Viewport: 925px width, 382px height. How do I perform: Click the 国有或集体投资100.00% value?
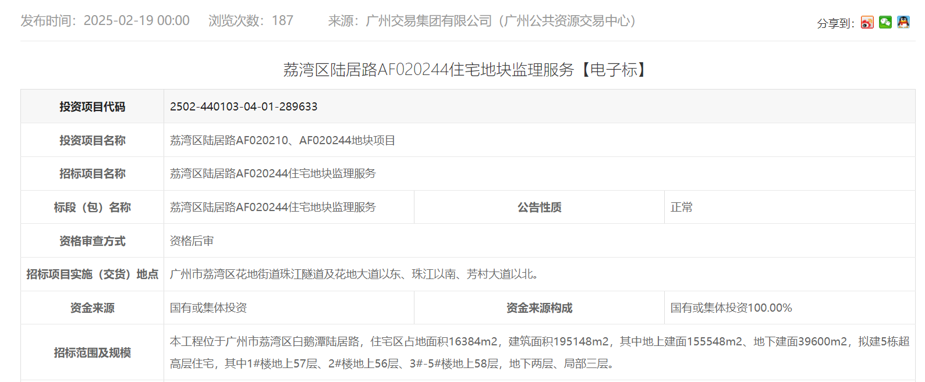731,308
